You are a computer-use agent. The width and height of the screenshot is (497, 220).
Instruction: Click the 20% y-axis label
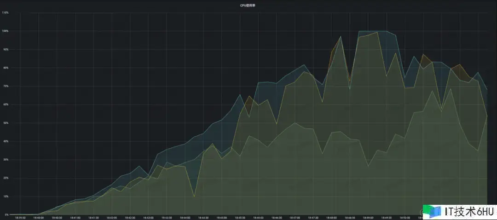tap(5, 178)
